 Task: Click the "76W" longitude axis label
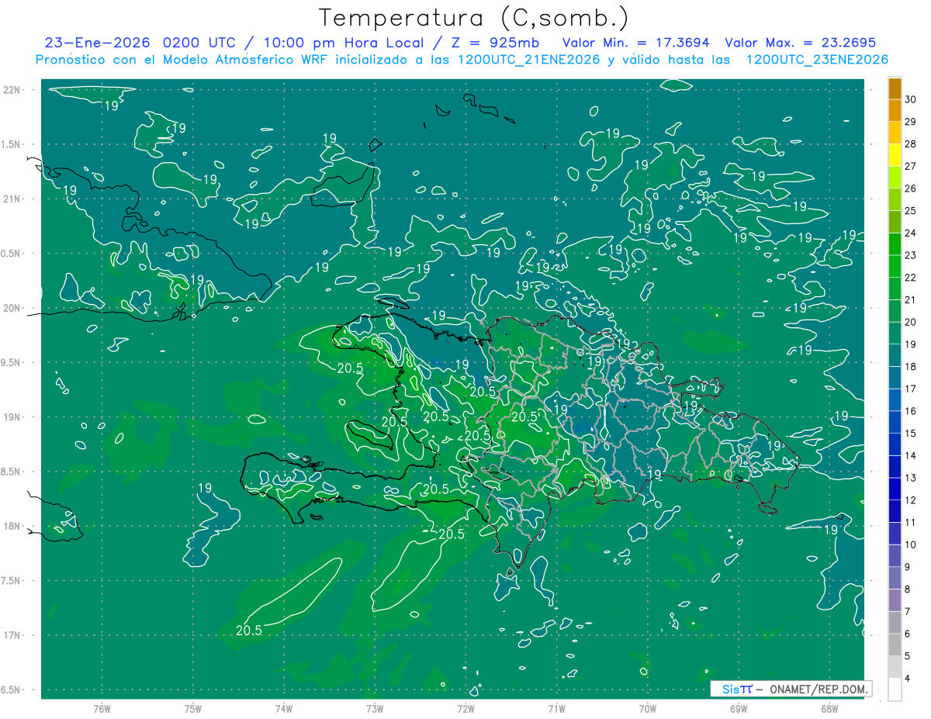[102, 708]
